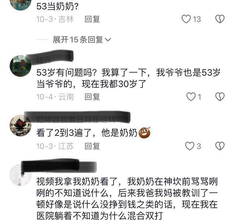The height and width of the screenshot is (221, 235).
Task: Dislike the 云南 comment using broken heart
Action: 220,97
